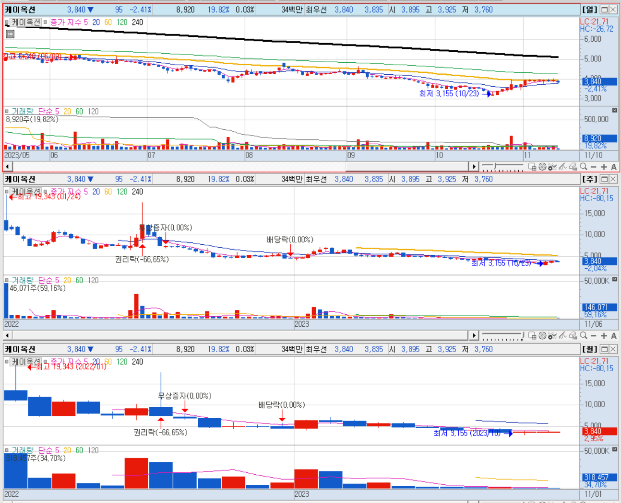Maximize the weekly [주] chart pane
This screenshot has height=503, width=621.
coord(605,179)
